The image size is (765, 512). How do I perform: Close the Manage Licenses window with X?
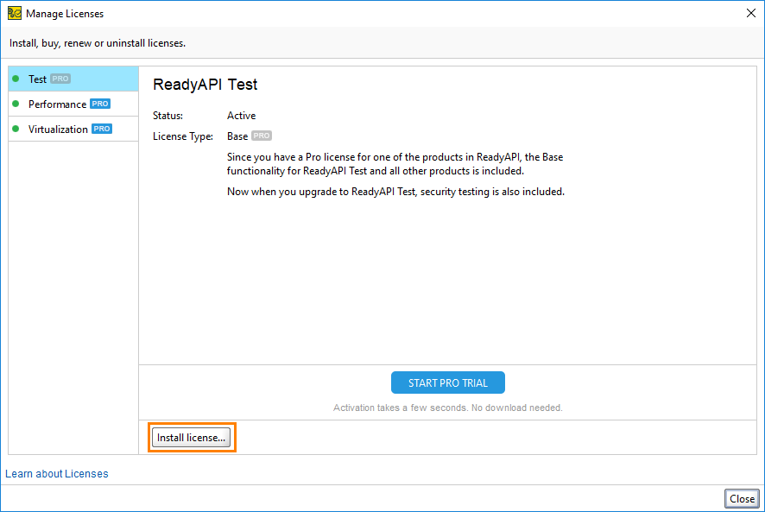pos(749,13)
